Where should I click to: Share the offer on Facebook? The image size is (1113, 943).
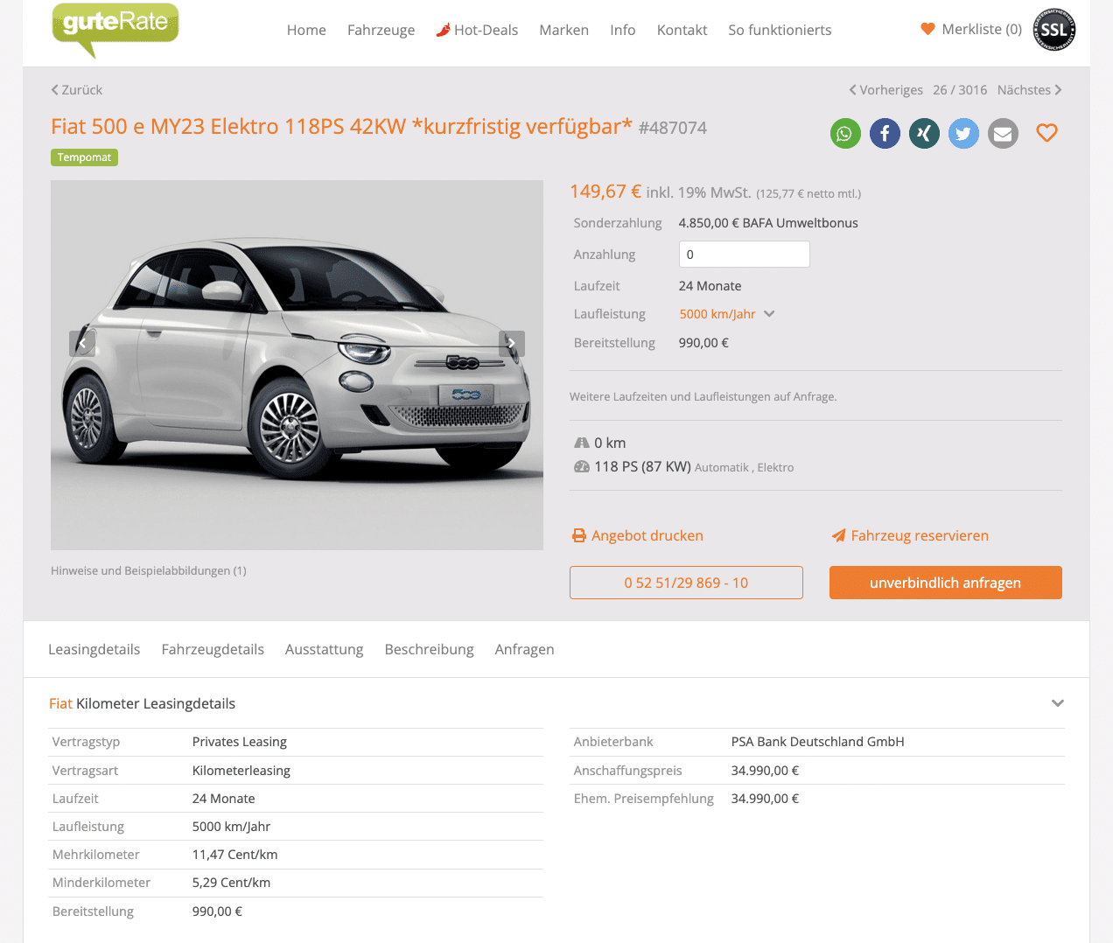click(885, 133)
